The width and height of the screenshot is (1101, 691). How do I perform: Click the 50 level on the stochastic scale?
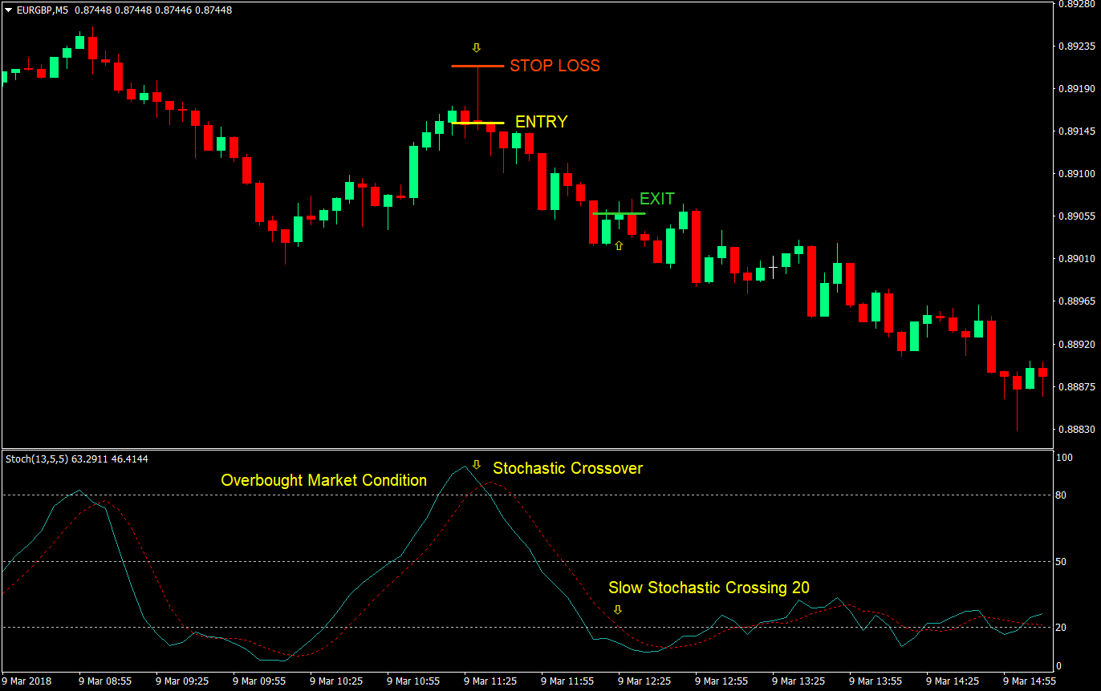1062,562
